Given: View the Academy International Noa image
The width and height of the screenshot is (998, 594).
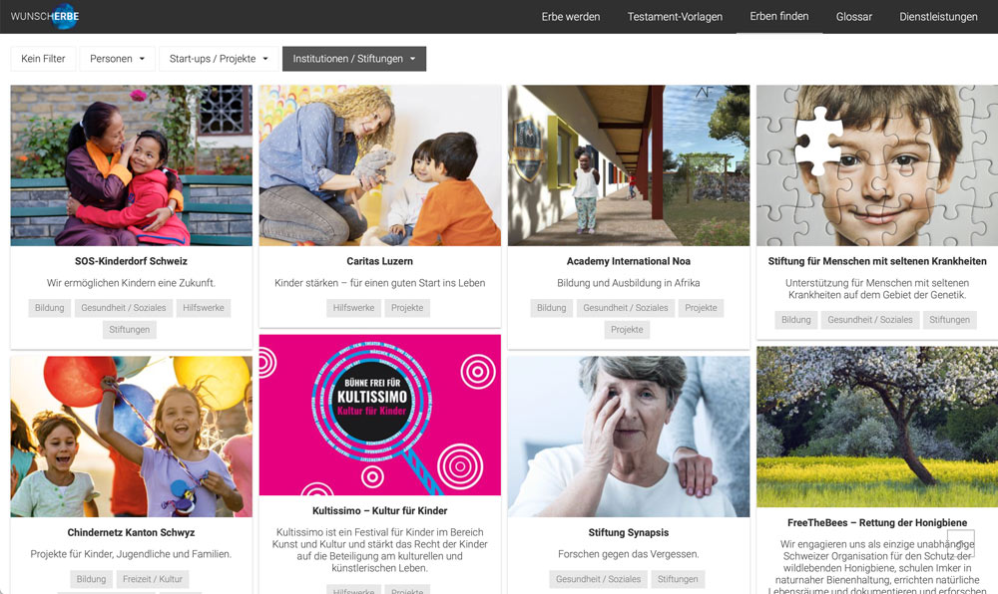Looking at the screenshot, I should tap(629, 165).
